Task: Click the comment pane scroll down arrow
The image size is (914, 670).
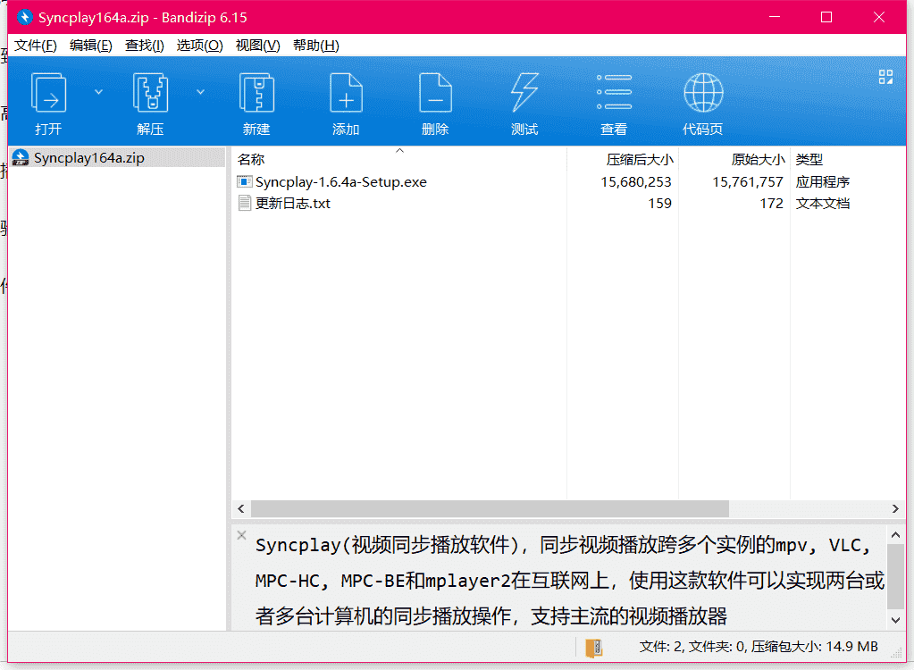Action: [x=896, y=621]
